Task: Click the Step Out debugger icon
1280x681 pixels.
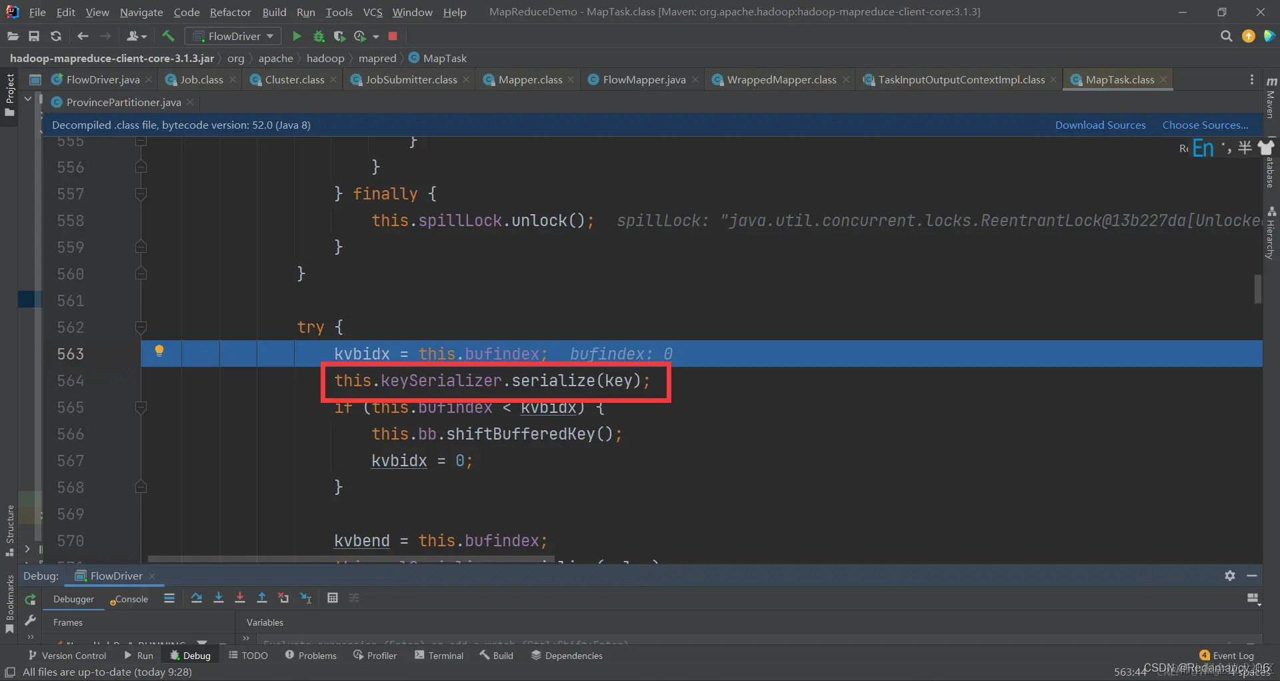Action: (262, 598)
